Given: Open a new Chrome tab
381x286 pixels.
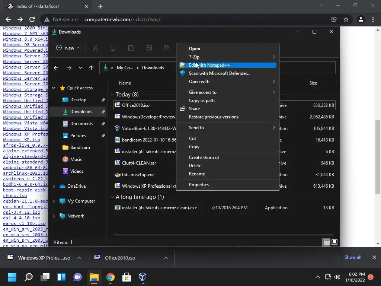Looking at the screenshot, I should 100,6.
